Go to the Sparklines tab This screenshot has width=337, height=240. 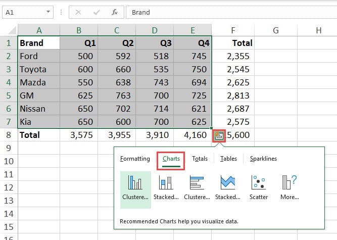click(263, 159)
